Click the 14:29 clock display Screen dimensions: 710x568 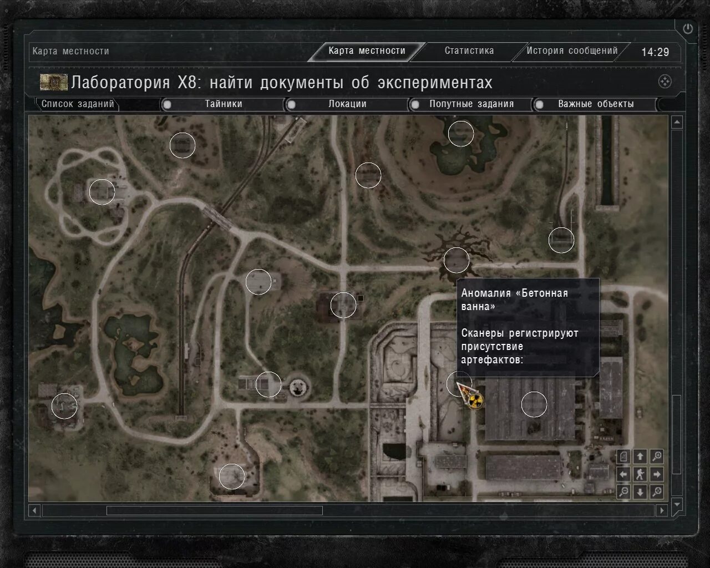point(655,52)
